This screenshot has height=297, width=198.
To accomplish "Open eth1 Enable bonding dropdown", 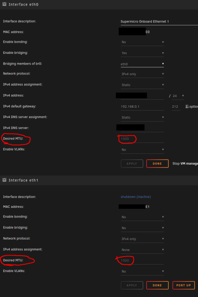I will [x=142, y=217].
